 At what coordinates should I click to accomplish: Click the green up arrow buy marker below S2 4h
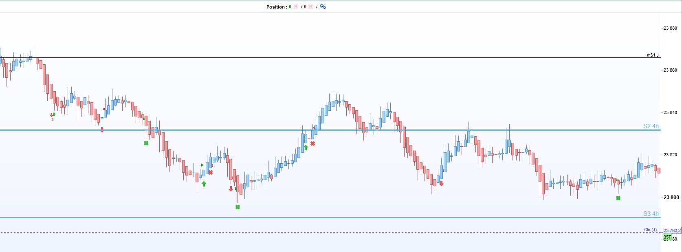click(306, 147)
